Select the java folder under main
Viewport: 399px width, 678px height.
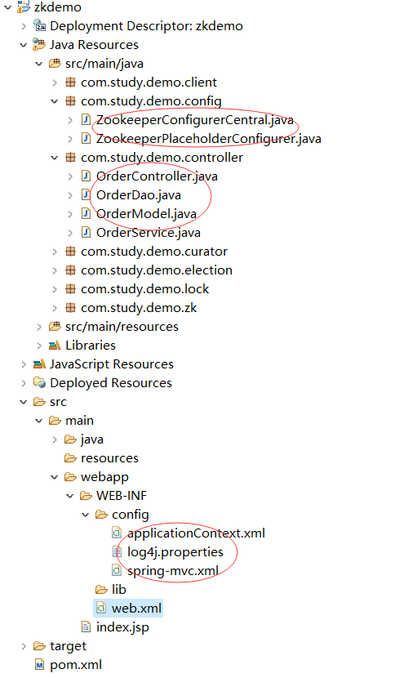pyautogui.click(x=92, y=439)
